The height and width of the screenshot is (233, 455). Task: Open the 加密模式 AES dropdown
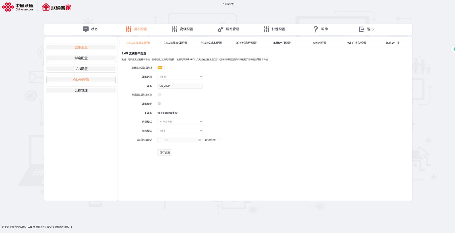pos(180,131)
